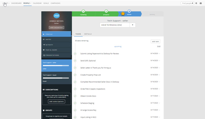Click Tech Support - seller progress bar
Viewport: 205px width, 119px height.
[x=56, y=66]
